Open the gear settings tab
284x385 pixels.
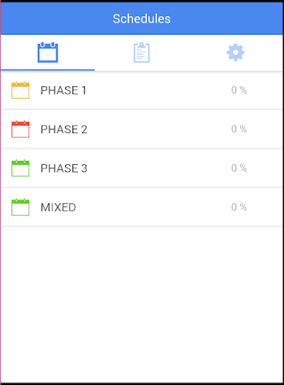pyautogui.click(x=236, y=52)
